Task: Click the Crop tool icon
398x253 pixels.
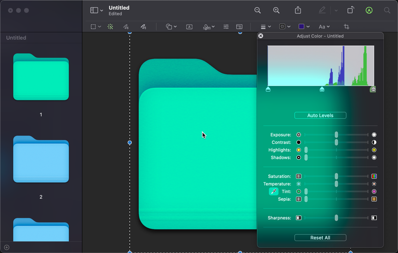Action: (346, 27)
